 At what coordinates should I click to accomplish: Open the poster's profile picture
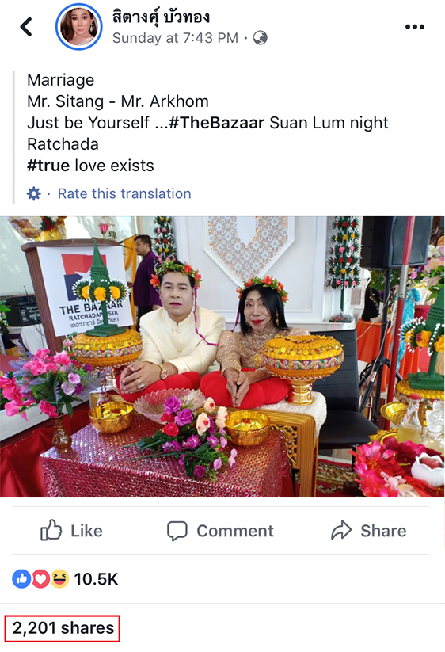pos(79,27)
